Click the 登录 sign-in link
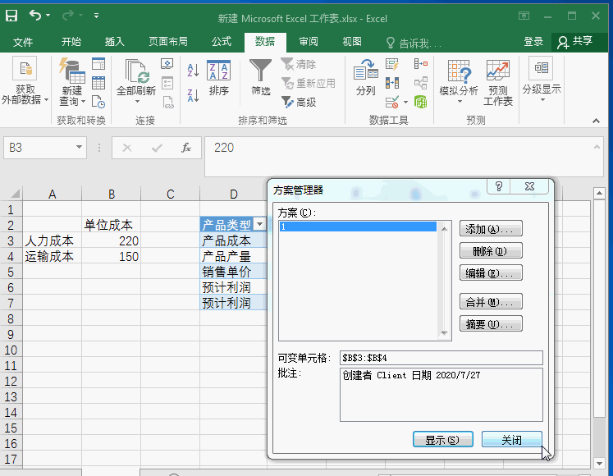The width and height of the screenshot is (613, 476). [x=533, y=42]
